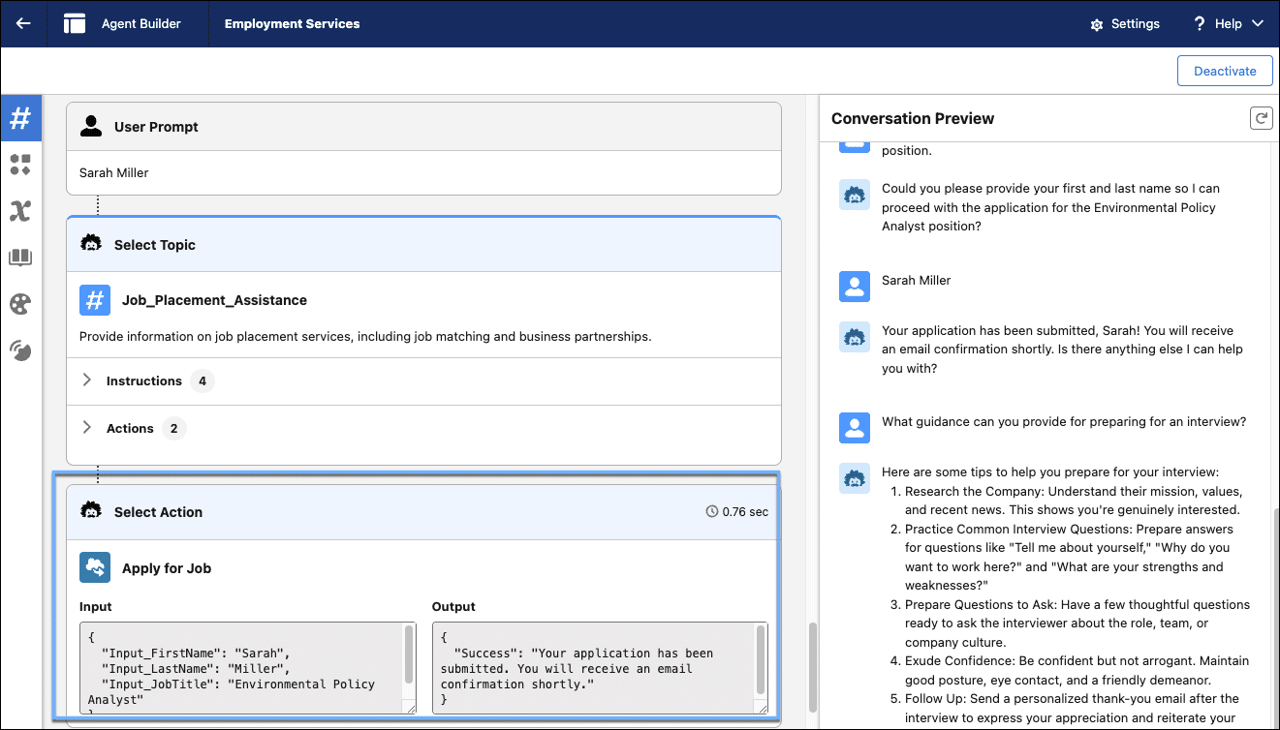Screen dimensions: 1280x730
Task: Click the Conversation Preview scrollbar
Action: coord(1274,617)
